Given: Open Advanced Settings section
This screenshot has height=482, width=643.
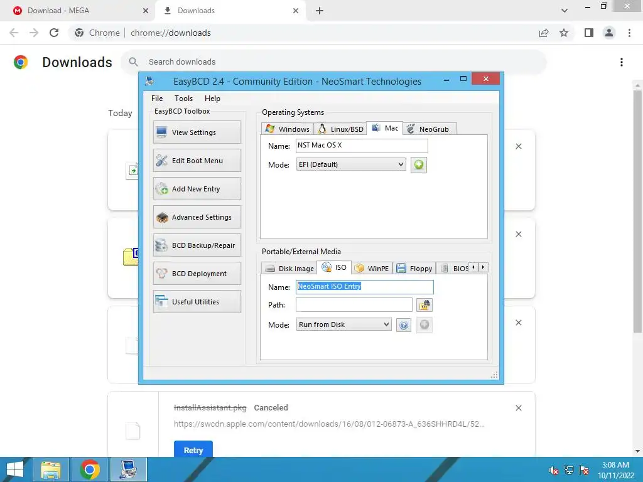Looking at the screenshot, I should tap(197, 217).
